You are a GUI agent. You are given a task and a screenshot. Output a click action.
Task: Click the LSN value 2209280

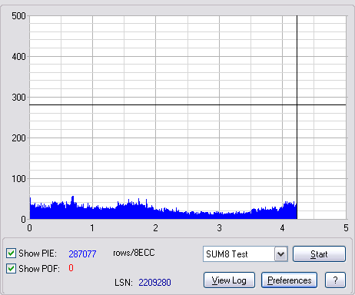pos(154,283)
